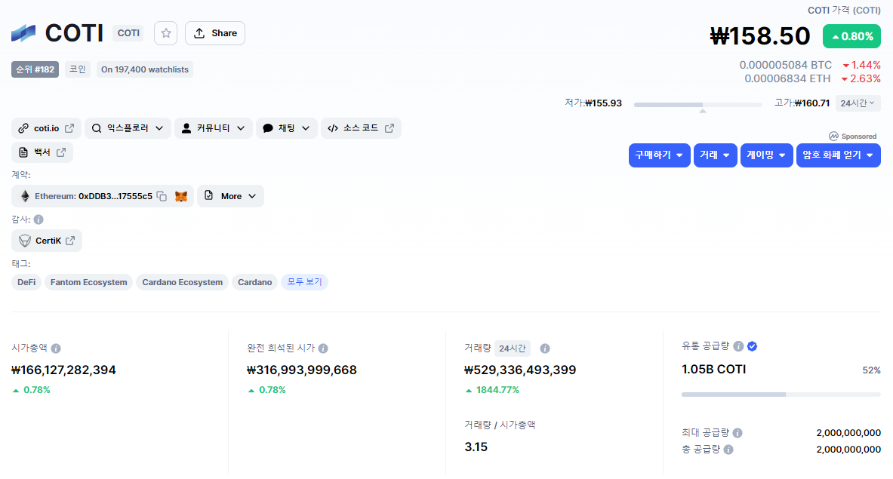Click the low-high price range bar
893x479 pixels.
[x=697, y=104]
